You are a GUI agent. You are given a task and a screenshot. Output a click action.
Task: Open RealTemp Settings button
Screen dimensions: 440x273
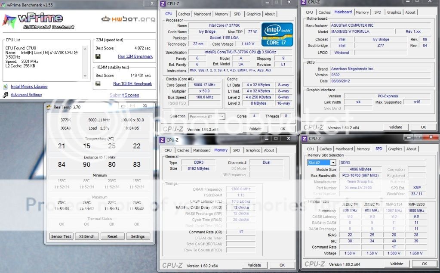(138, 236)
